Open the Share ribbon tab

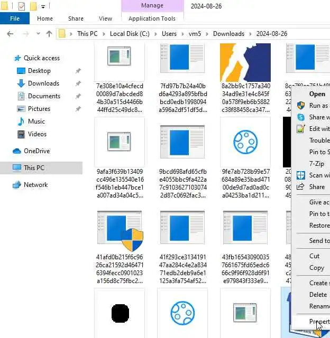[x=76, y=18]
